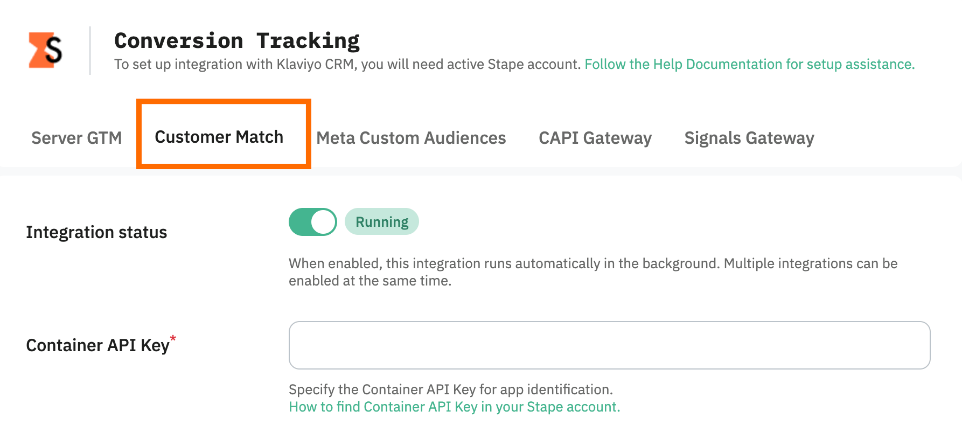Click the white knob of the status switch

(324, 222)
